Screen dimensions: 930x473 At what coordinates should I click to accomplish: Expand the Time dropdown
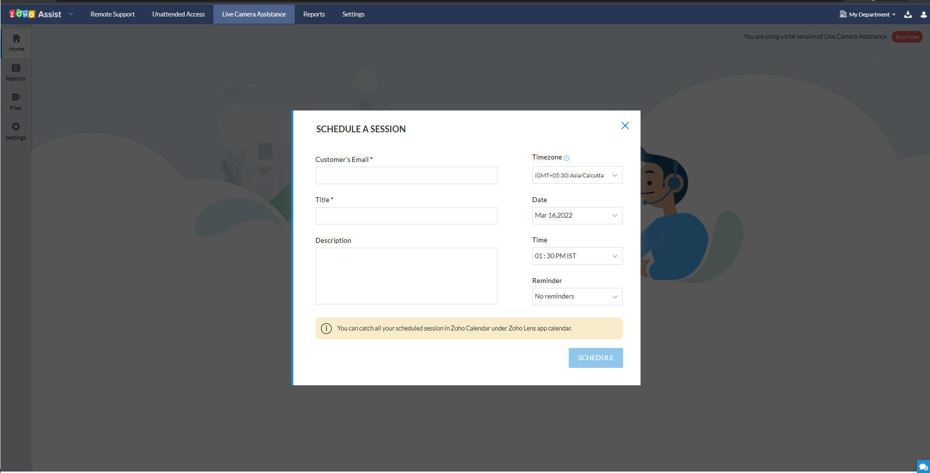pyautogui.click(x=577, y=256)
